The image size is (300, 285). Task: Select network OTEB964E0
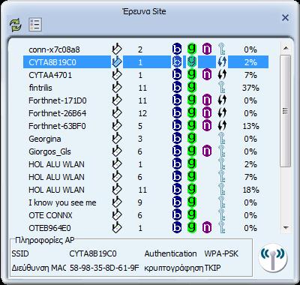pyautogui.click(x=145, y=228)
